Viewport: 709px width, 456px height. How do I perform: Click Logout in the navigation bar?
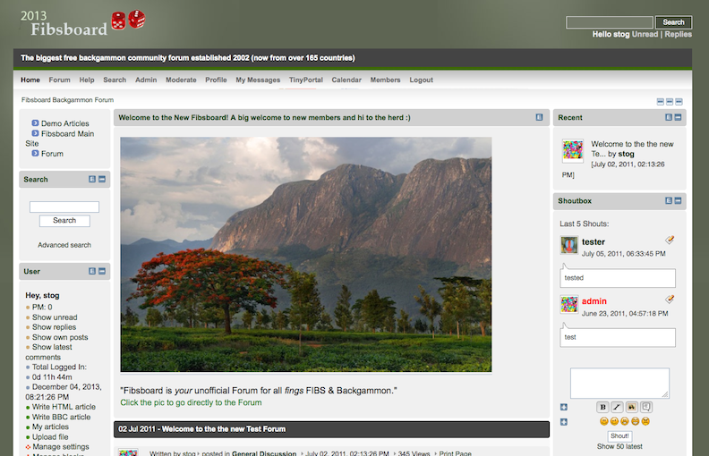click(x=422, y=80)
